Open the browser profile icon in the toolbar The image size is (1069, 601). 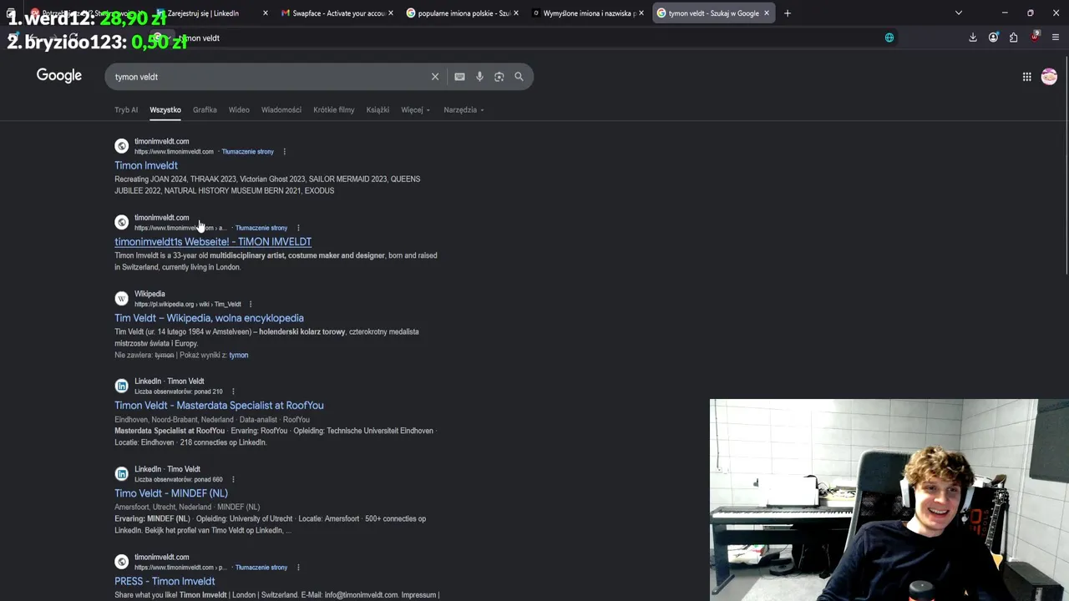coord(993,38)
